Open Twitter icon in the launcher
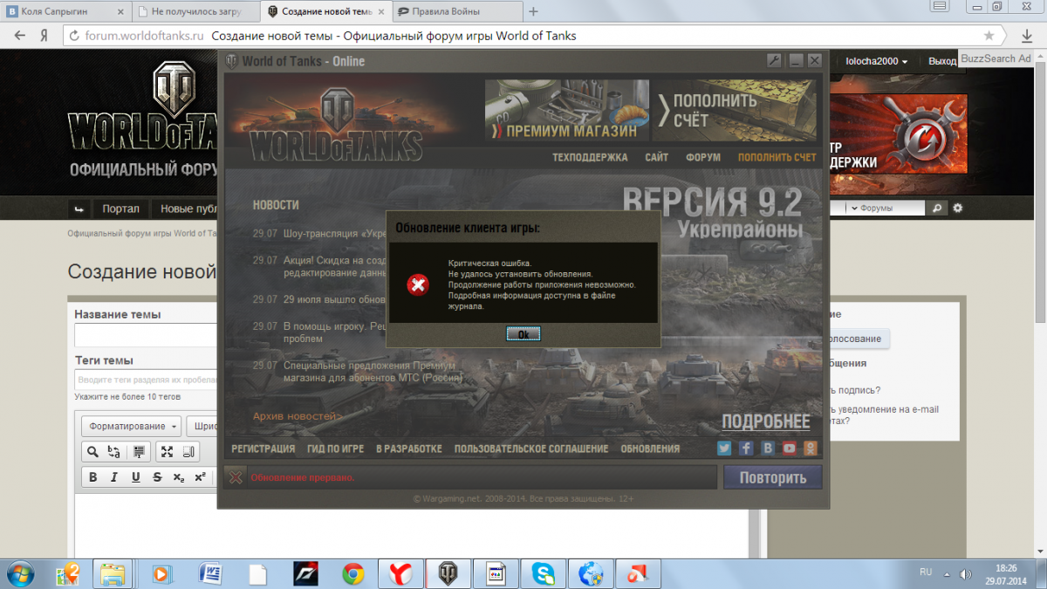1047x589 pixels. pos(724,449)
